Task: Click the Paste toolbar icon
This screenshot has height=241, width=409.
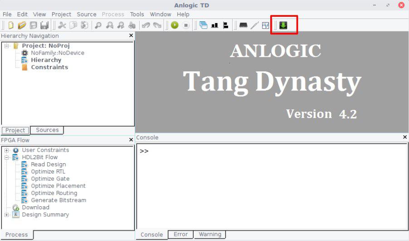Action: pyautogui.click(x=84, y=25)
